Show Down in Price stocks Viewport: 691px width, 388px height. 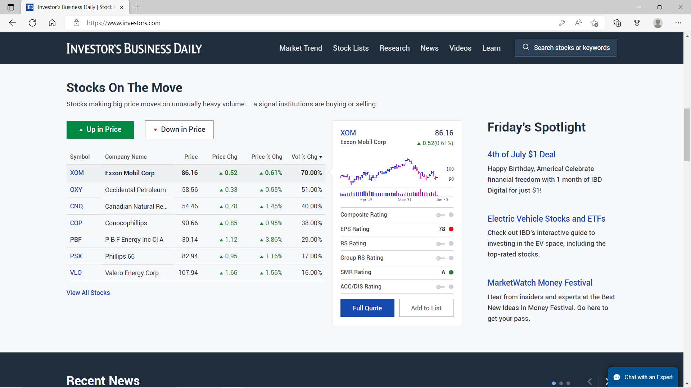[179, 130]
